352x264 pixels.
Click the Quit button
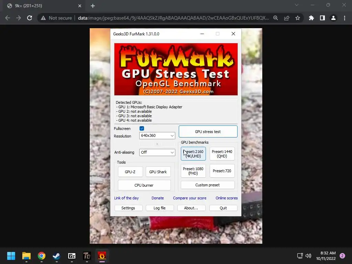click(223, 208)
